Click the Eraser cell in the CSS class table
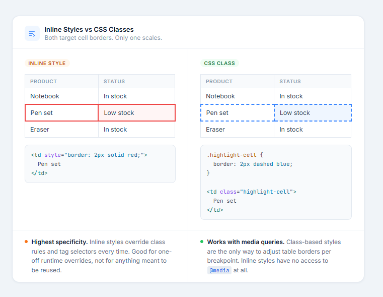Image resolution: width=383 pixels, height=297 pixels. tap(237, 130)
